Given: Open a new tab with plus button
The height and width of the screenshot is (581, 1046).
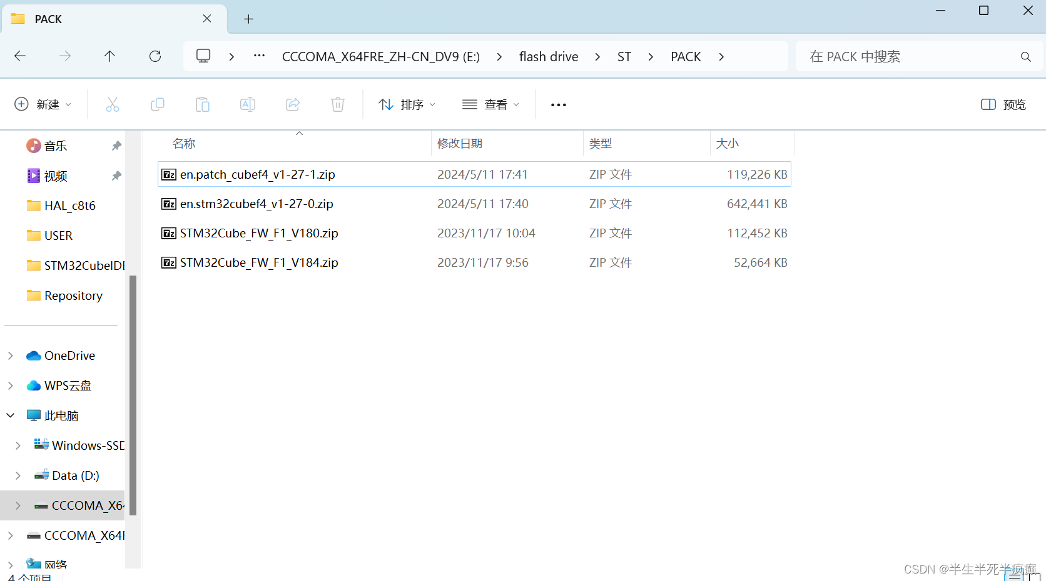Looking at the screenshot, I should point(248,19).
